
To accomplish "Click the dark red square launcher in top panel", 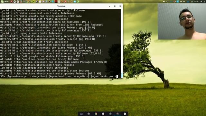I will pyautogui.click(x=56, y=2).
